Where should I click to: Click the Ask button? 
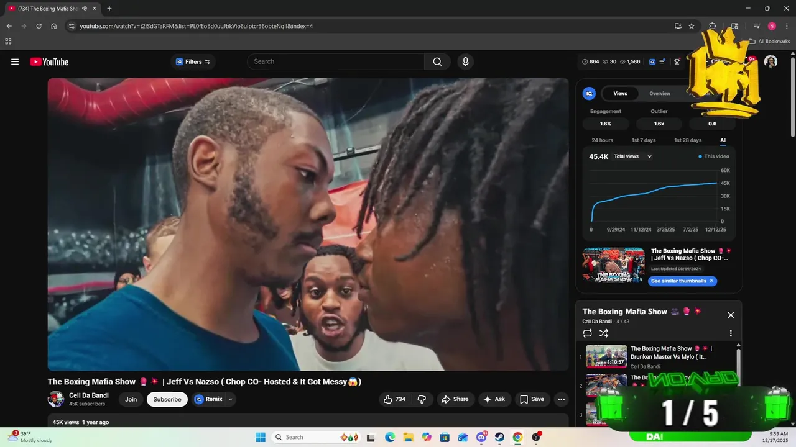[494, 399]
